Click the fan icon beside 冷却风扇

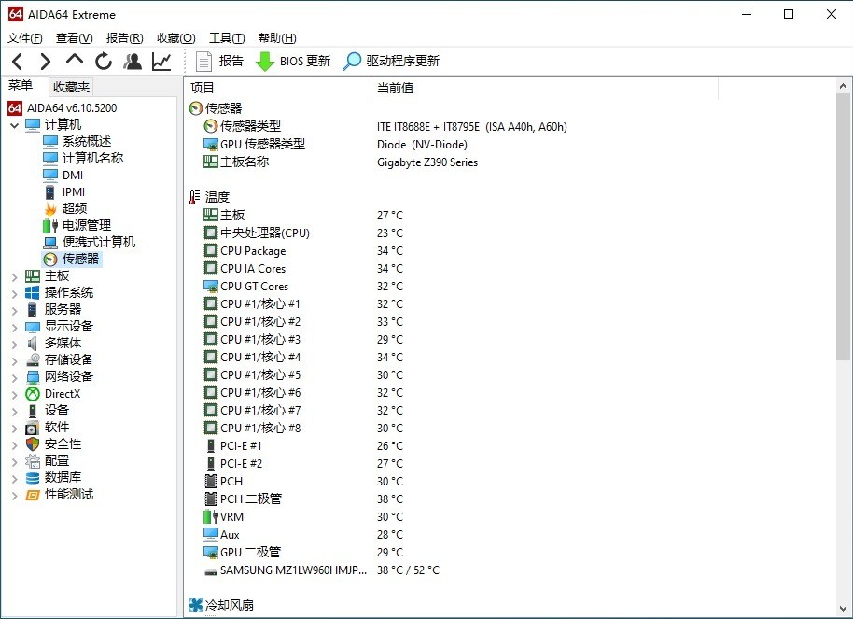195,605
